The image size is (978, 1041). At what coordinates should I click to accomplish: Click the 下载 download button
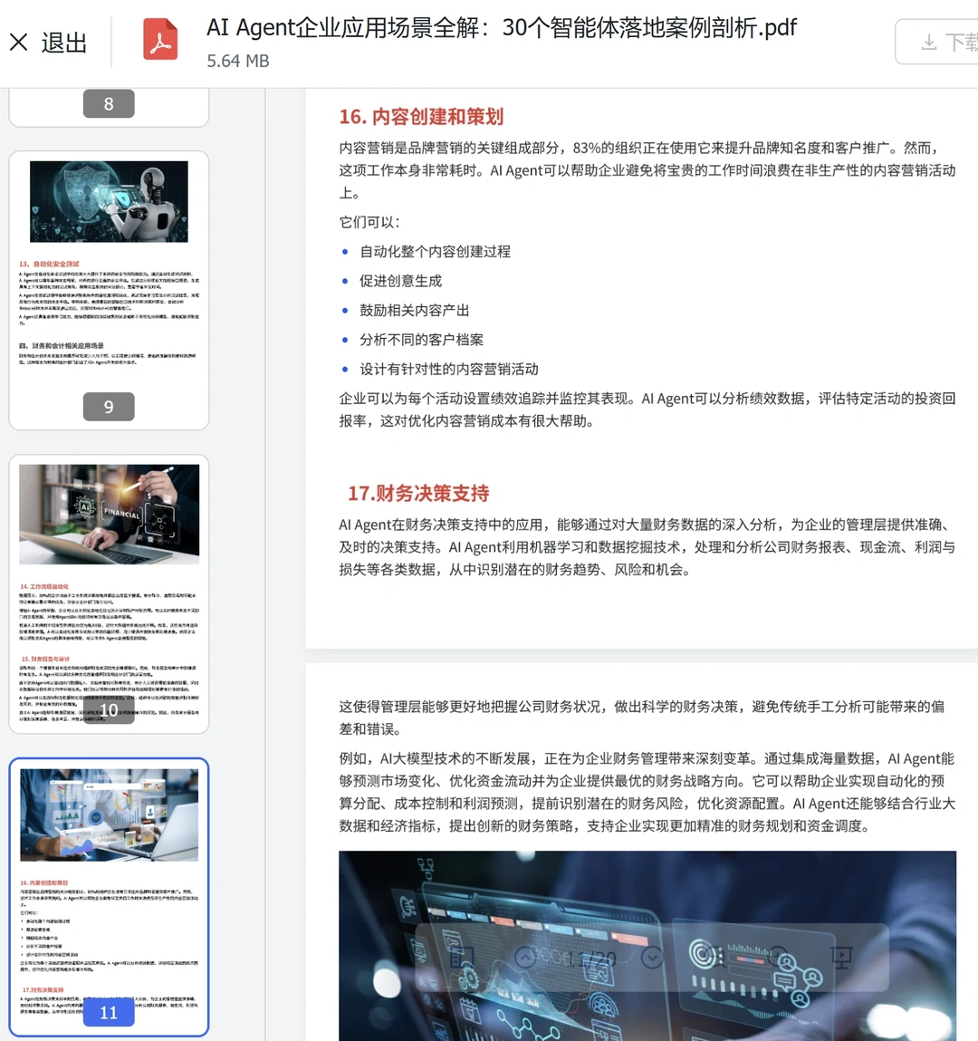[939, 42]
